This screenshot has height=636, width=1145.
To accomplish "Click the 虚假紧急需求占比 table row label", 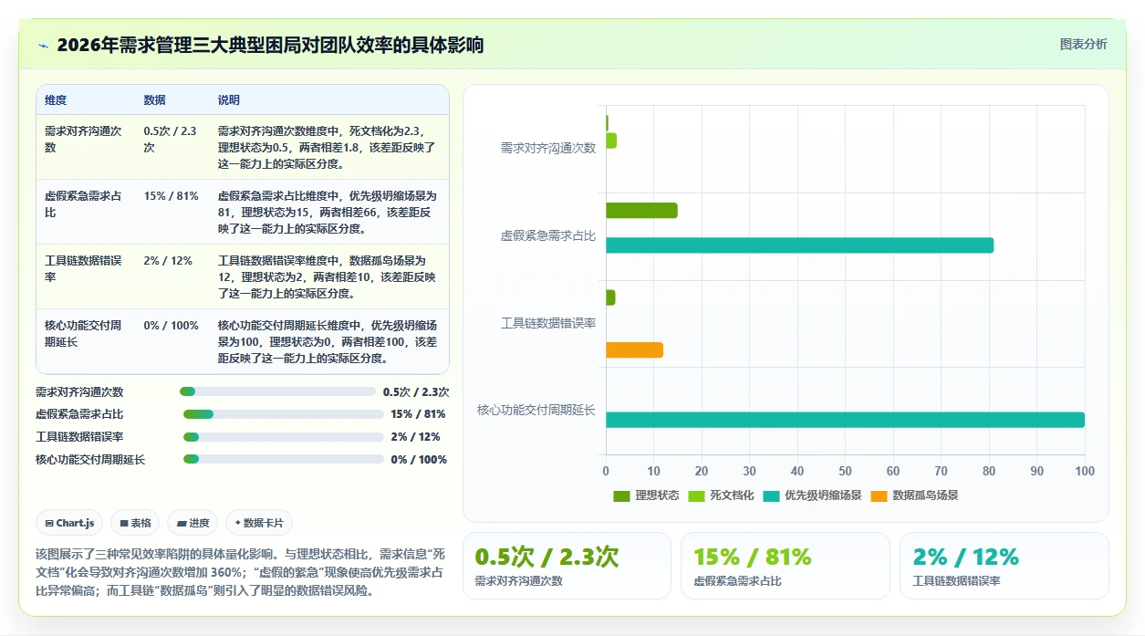I will [83, 204].
